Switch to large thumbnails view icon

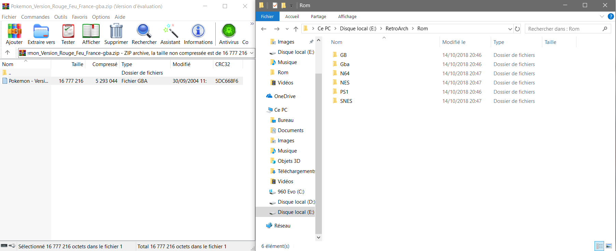[609, 246]
